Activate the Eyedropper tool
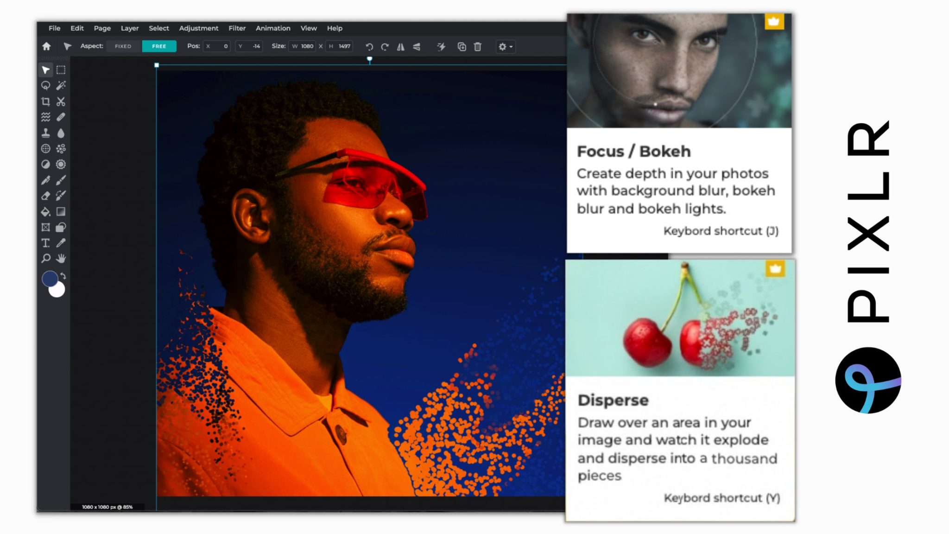This screenshot has height=534, width=949. pos(61,242)
